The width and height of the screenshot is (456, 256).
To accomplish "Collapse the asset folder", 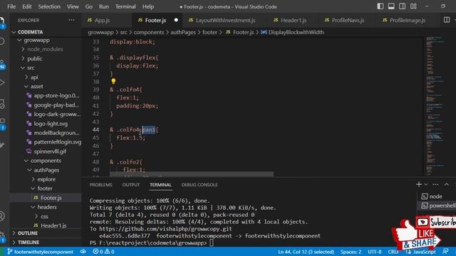I will coord(46,86).
